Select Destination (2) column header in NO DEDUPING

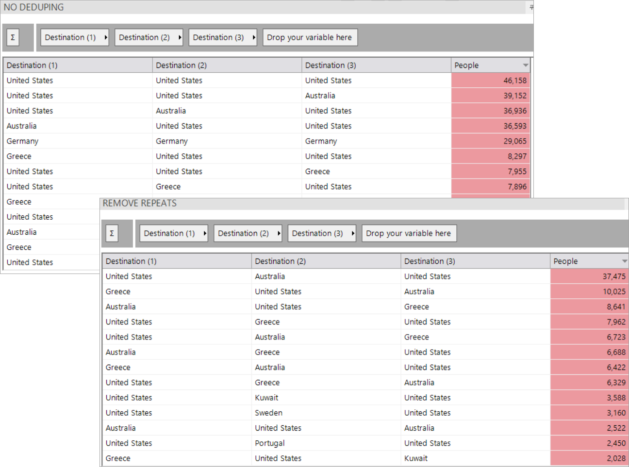227,65
